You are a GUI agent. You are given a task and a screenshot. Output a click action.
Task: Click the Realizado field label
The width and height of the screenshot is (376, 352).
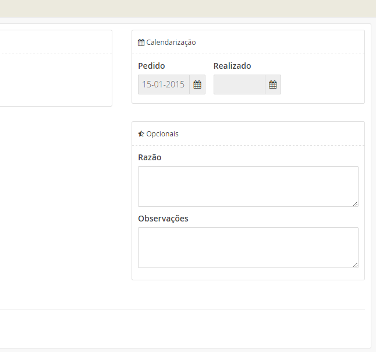point(232,66)
